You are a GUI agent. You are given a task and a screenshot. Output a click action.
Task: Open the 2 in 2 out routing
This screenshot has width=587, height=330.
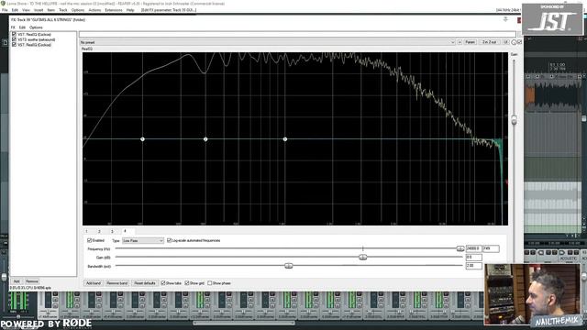point(489,42)
